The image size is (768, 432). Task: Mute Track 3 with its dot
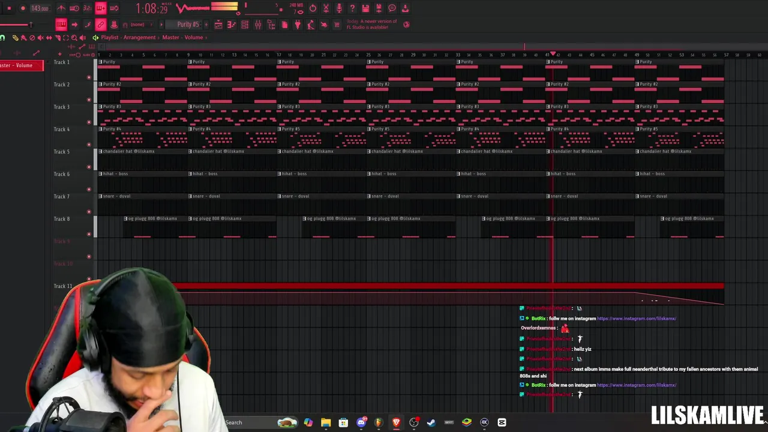pos(89,122)
